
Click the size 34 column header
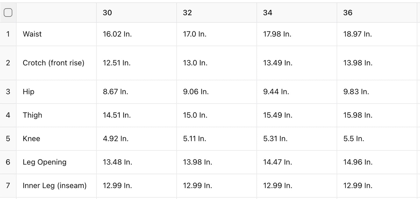(268, 12)
